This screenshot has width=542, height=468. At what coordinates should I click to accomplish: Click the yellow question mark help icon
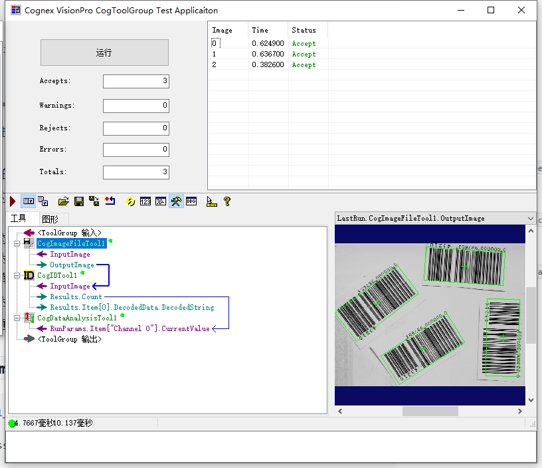click(x=226, y=201)
